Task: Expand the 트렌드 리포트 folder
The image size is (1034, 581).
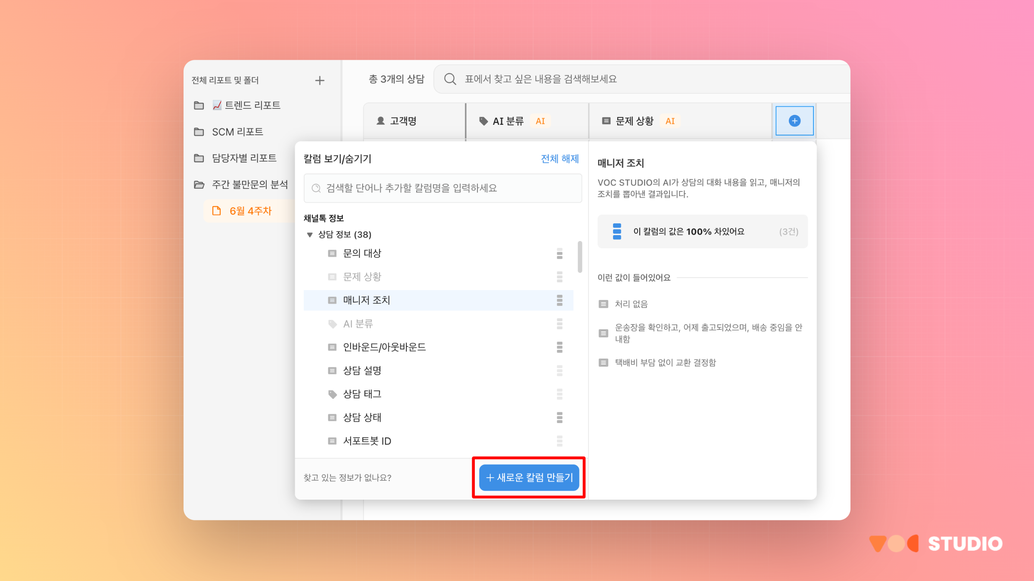Action: pos(252,105)
